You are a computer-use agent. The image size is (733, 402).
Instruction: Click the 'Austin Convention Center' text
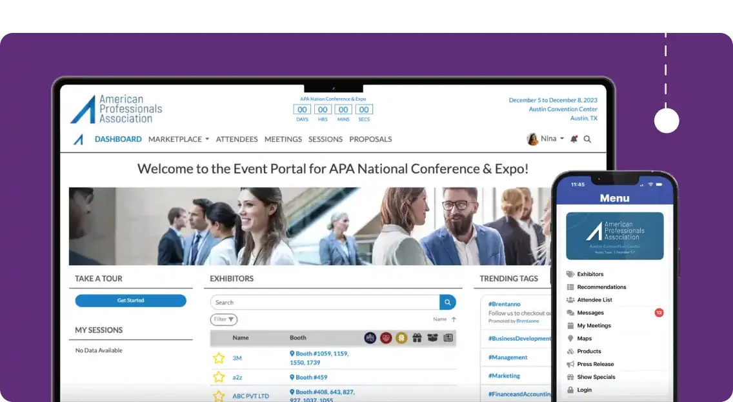(x=563, y=110)
